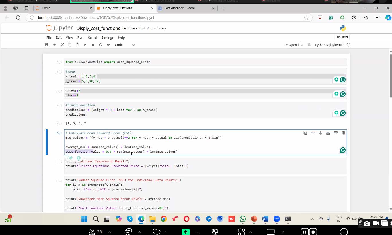Insert a cell below cell 5

(x=336, y=133)
